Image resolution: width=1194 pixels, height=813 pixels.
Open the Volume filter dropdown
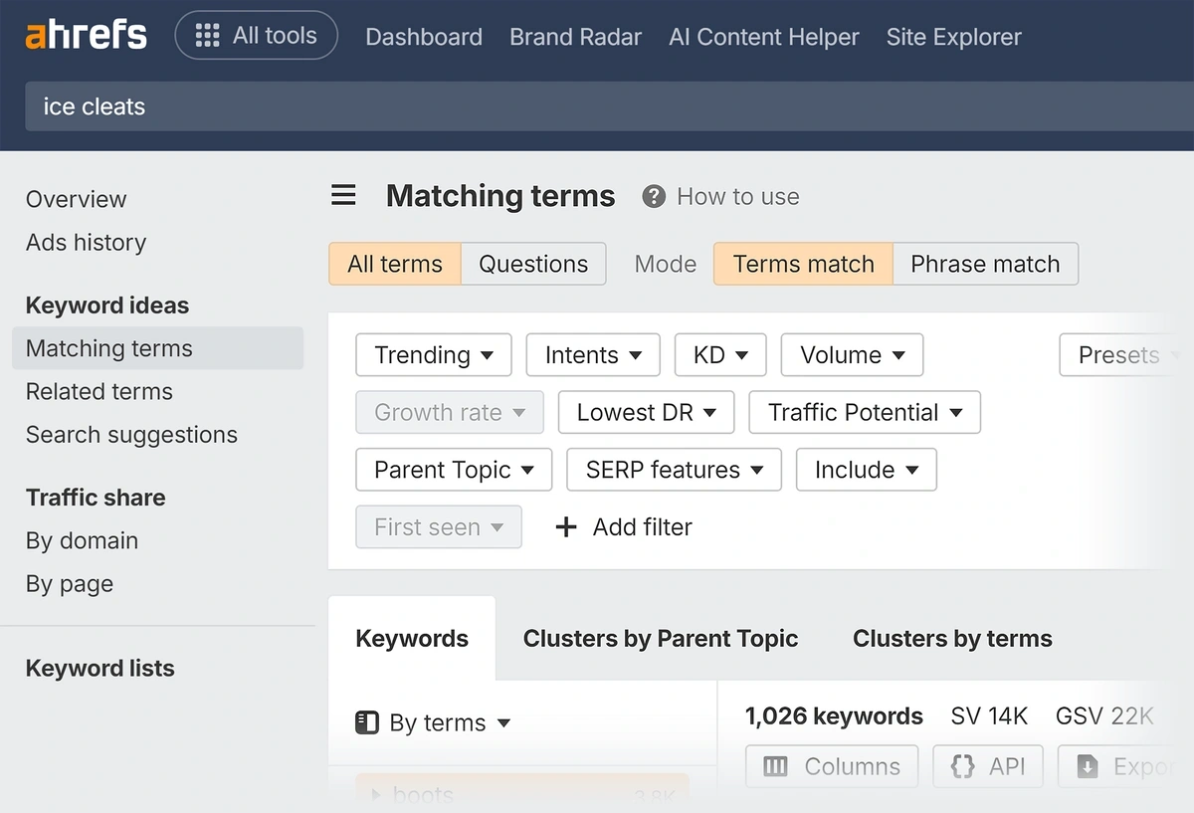(x=852, y=355)
